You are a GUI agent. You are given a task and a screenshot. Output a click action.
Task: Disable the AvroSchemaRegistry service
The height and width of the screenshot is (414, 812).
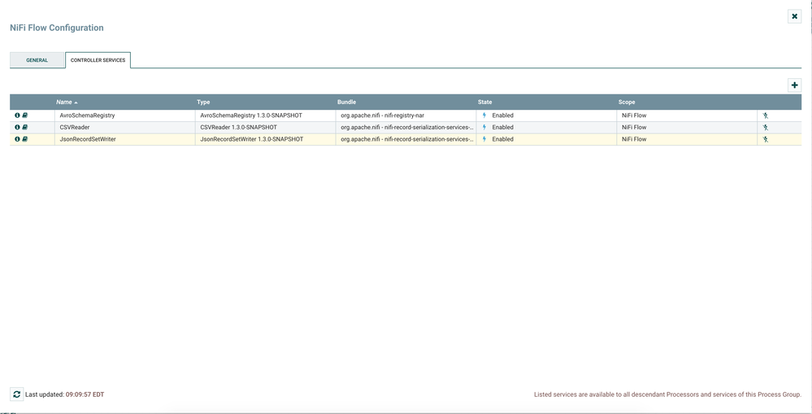[766, 115]
